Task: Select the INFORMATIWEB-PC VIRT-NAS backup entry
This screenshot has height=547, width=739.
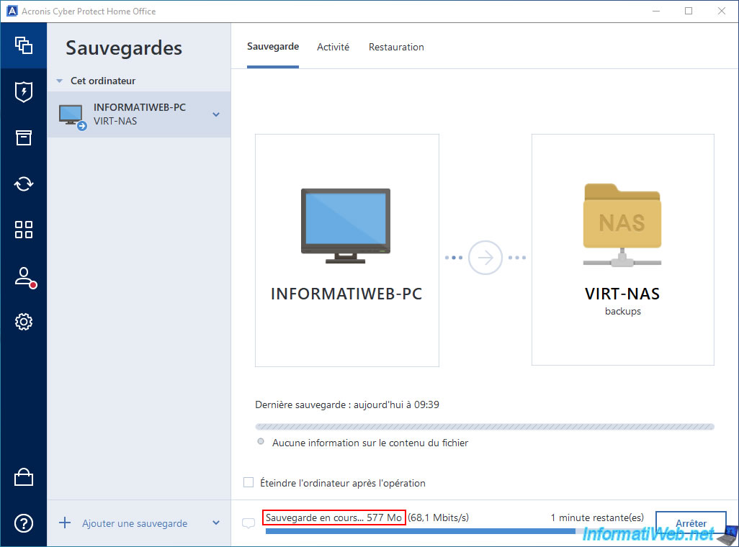Action: click(139, 114)
